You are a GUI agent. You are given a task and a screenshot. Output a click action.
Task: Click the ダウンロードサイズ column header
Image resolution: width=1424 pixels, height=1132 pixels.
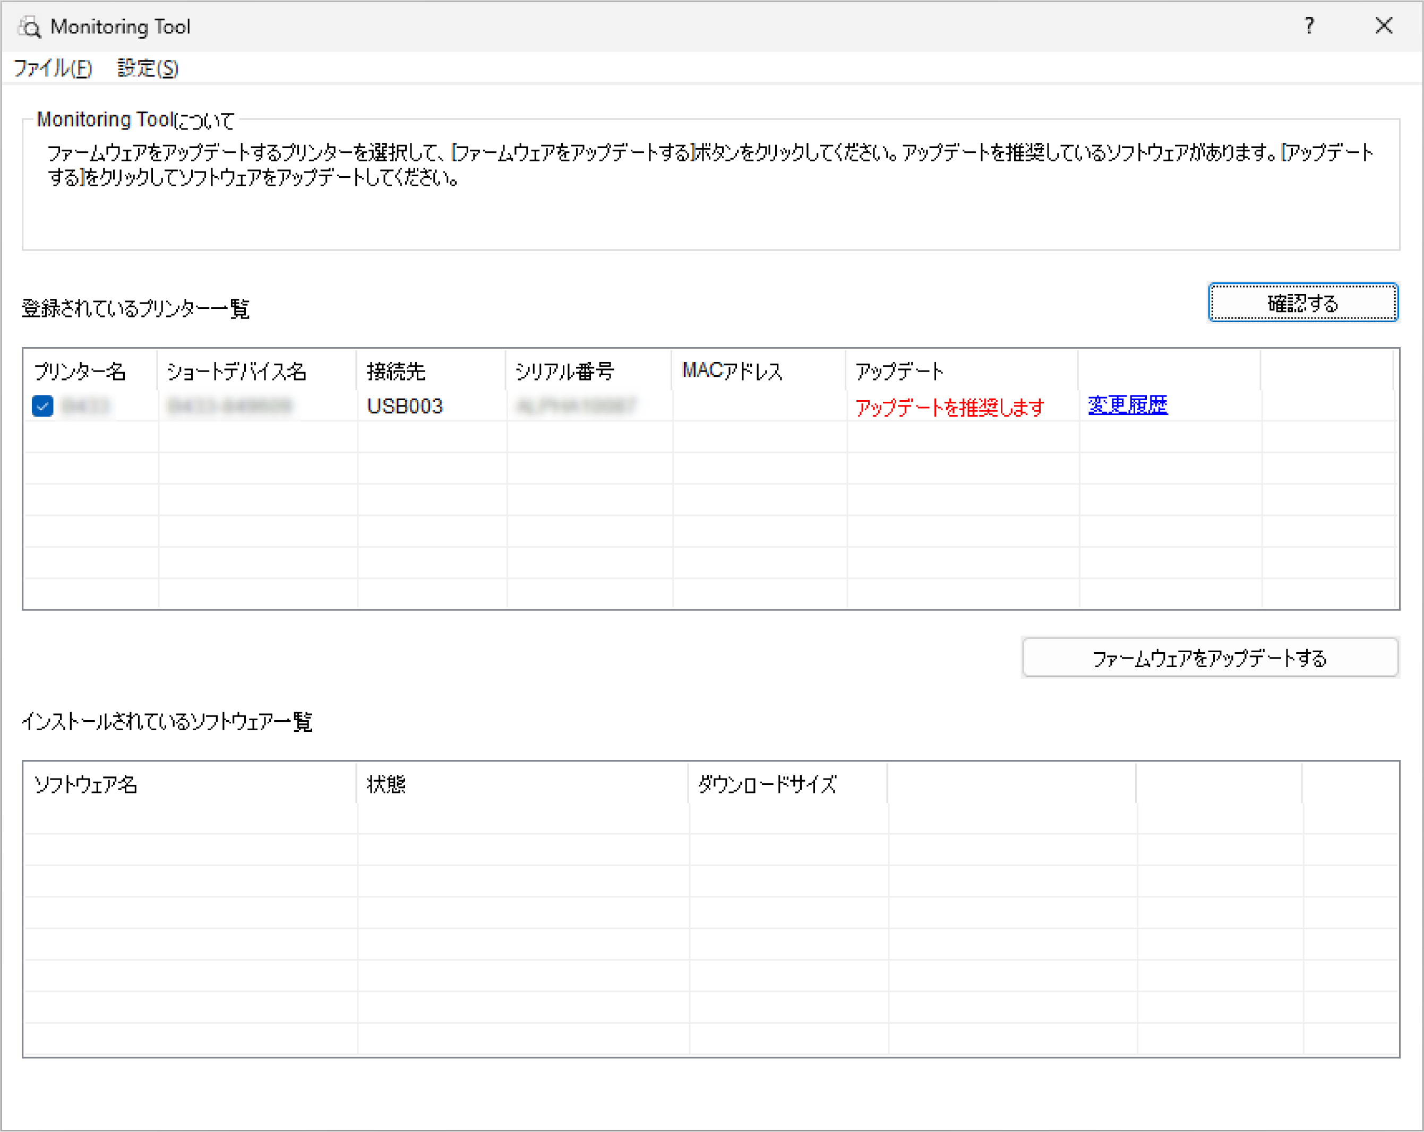point(788,783)
